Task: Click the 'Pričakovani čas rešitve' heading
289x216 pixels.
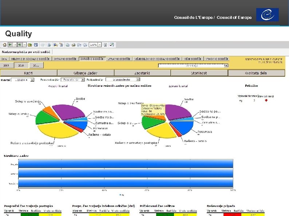Action: click(x=157, y=206)
